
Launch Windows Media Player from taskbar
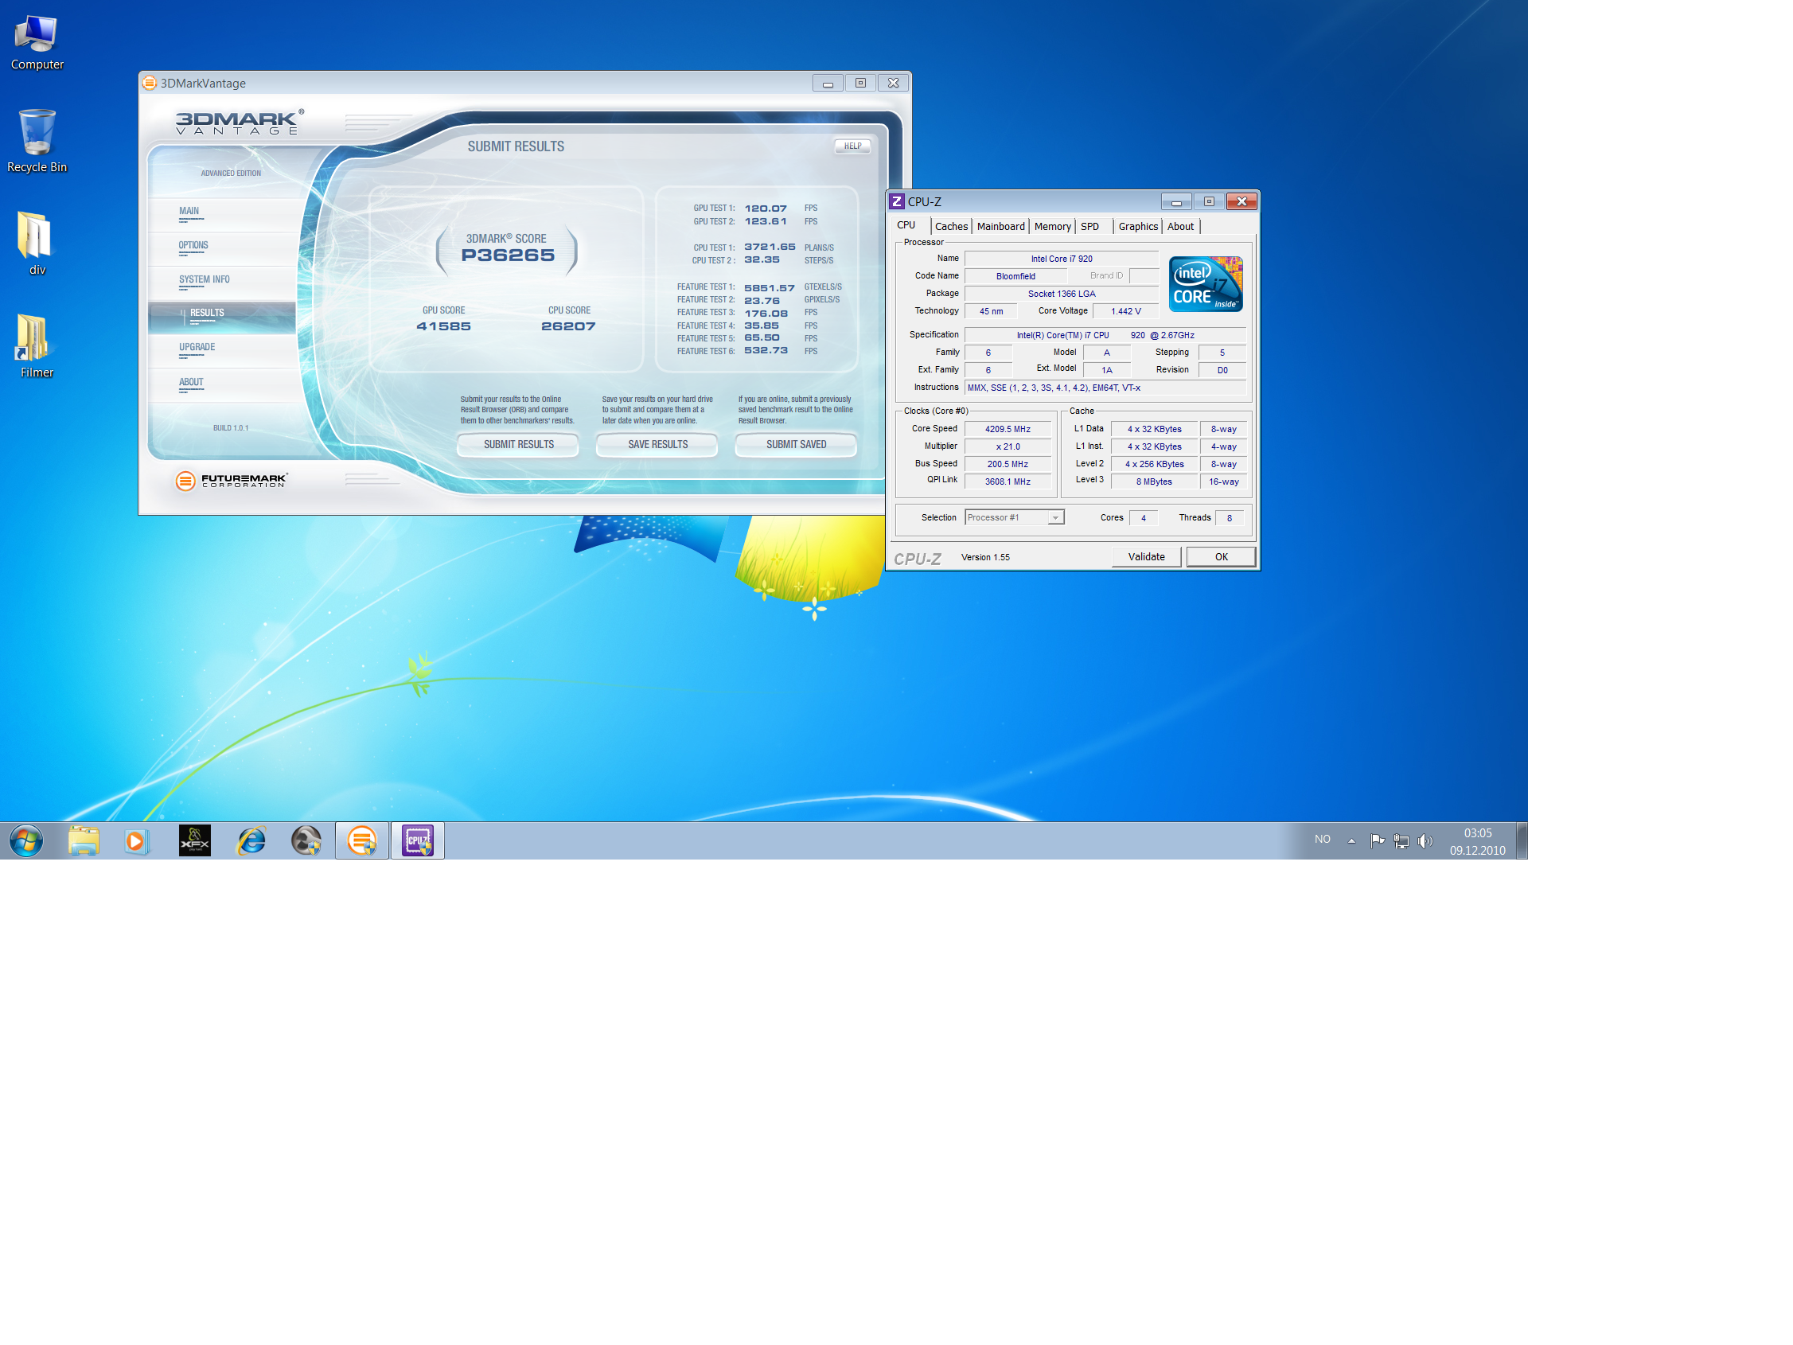[x=136, y=840]
